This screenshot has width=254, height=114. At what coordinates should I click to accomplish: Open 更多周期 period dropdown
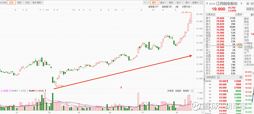pyautogui.click(x=37, y=3)
